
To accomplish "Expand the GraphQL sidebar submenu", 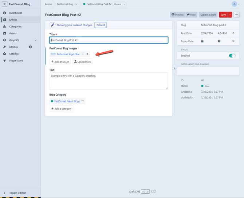I will click(36, 40).
